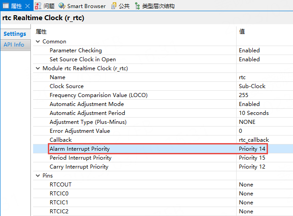The width and height of the screenshot is (293, 216).
Task: Click the 公共 tab document icon
Action: 114,6
